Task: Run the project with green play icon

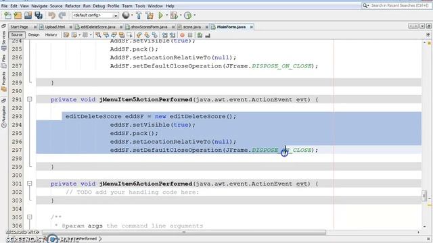Action: [x=160, y=16]
